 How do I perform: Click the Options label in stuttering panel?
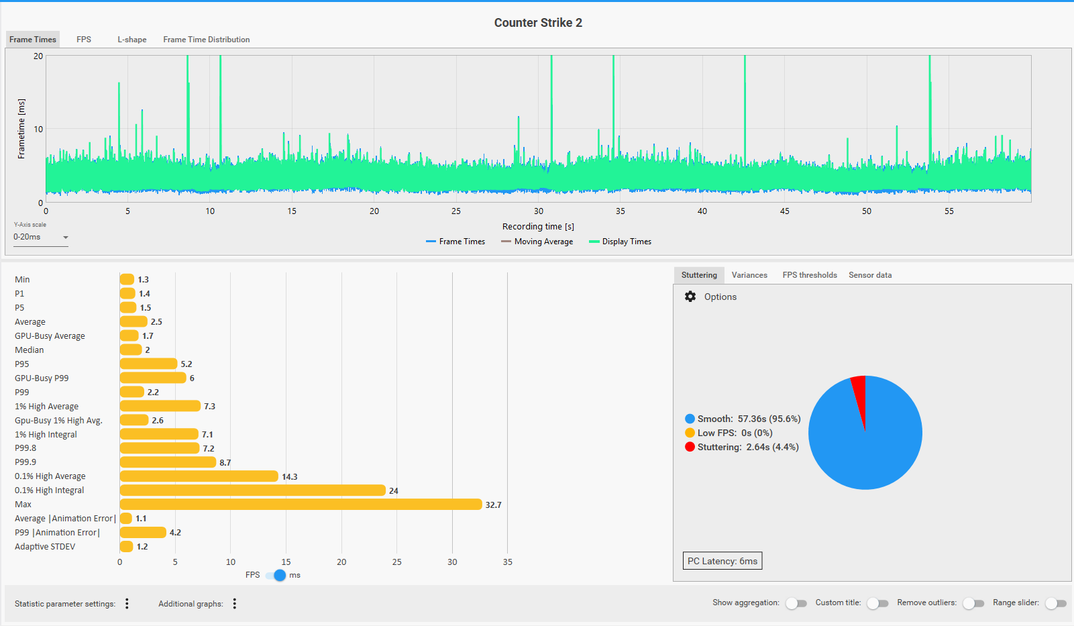coord(720,297)
